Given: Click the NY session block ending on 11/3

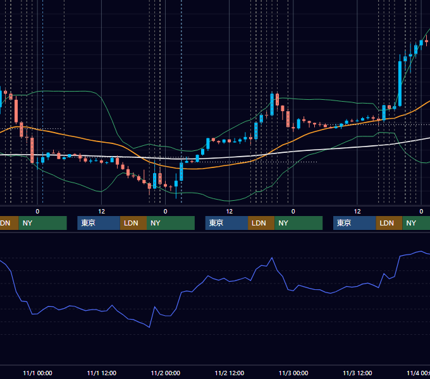Looking at the screenshot, I should tap(298, 223).
